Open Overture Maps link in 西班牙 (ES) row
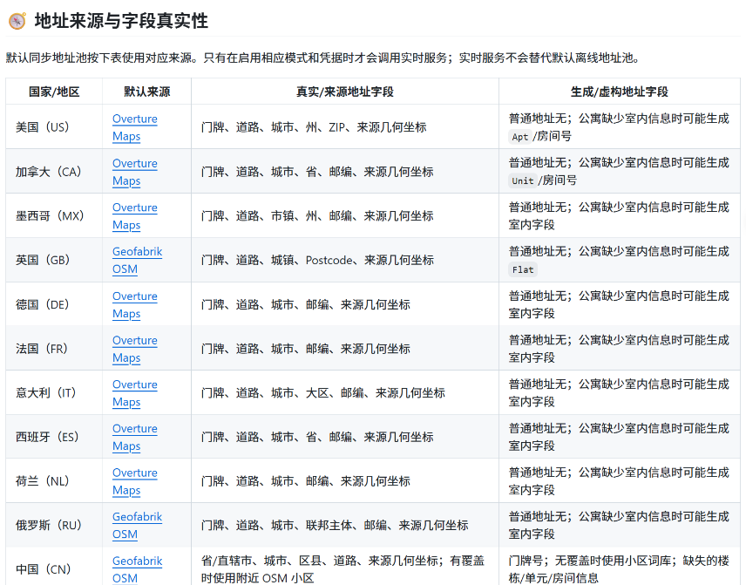 point(134,437)
